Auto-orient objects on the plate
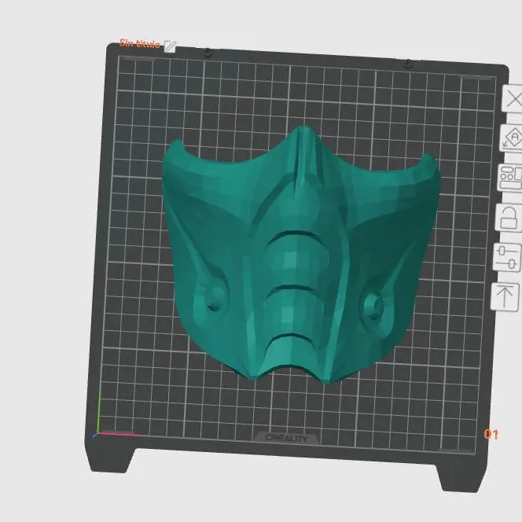Screen dimensions: 522x522 click(512, 138)
